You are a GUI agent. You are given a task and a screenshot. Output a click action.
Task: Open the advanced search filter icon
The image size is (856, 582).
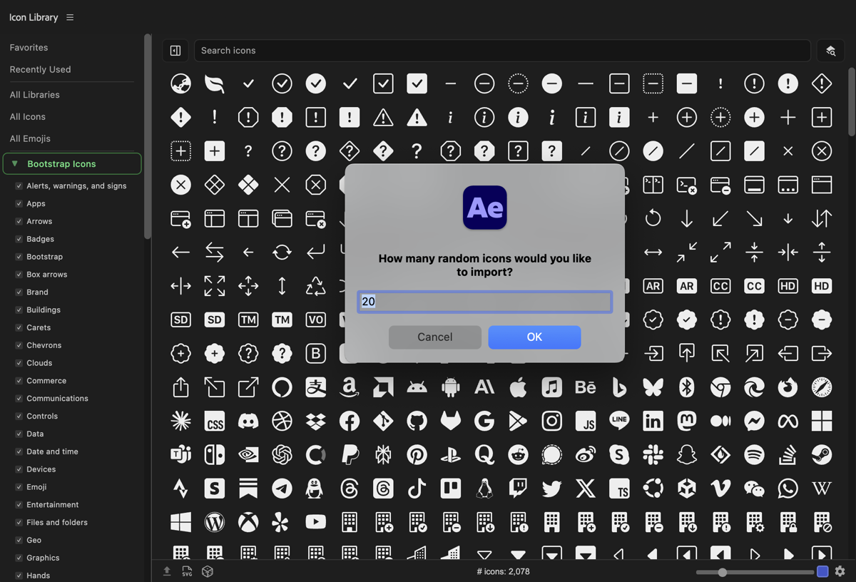tap(830, 51)
